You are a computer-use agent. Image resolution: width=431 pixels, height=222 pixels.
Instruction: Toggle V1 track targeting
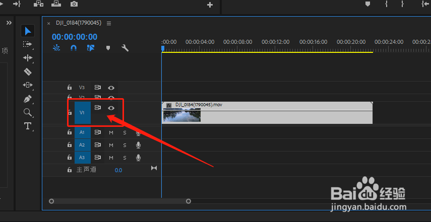click(83, 113)
